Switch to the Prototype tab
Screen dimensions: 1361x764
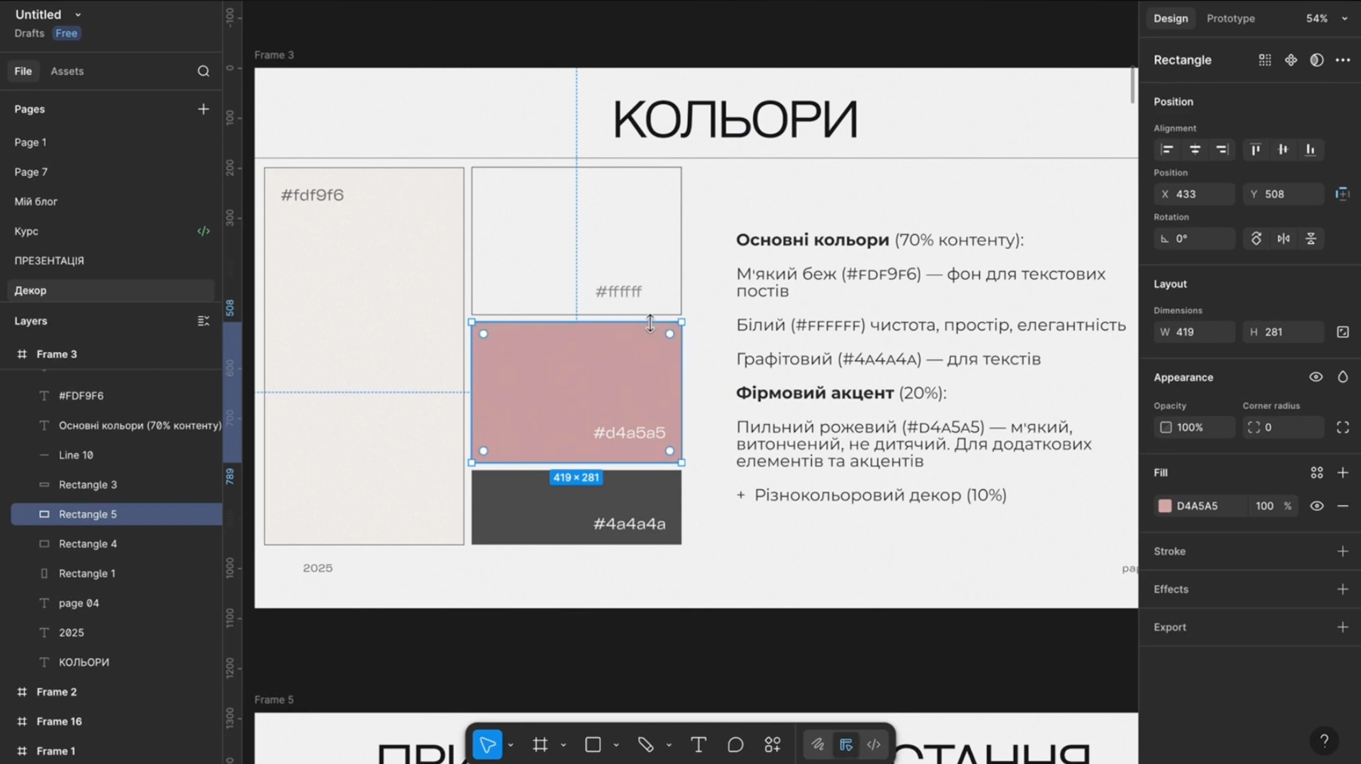tap(1230, 19)
